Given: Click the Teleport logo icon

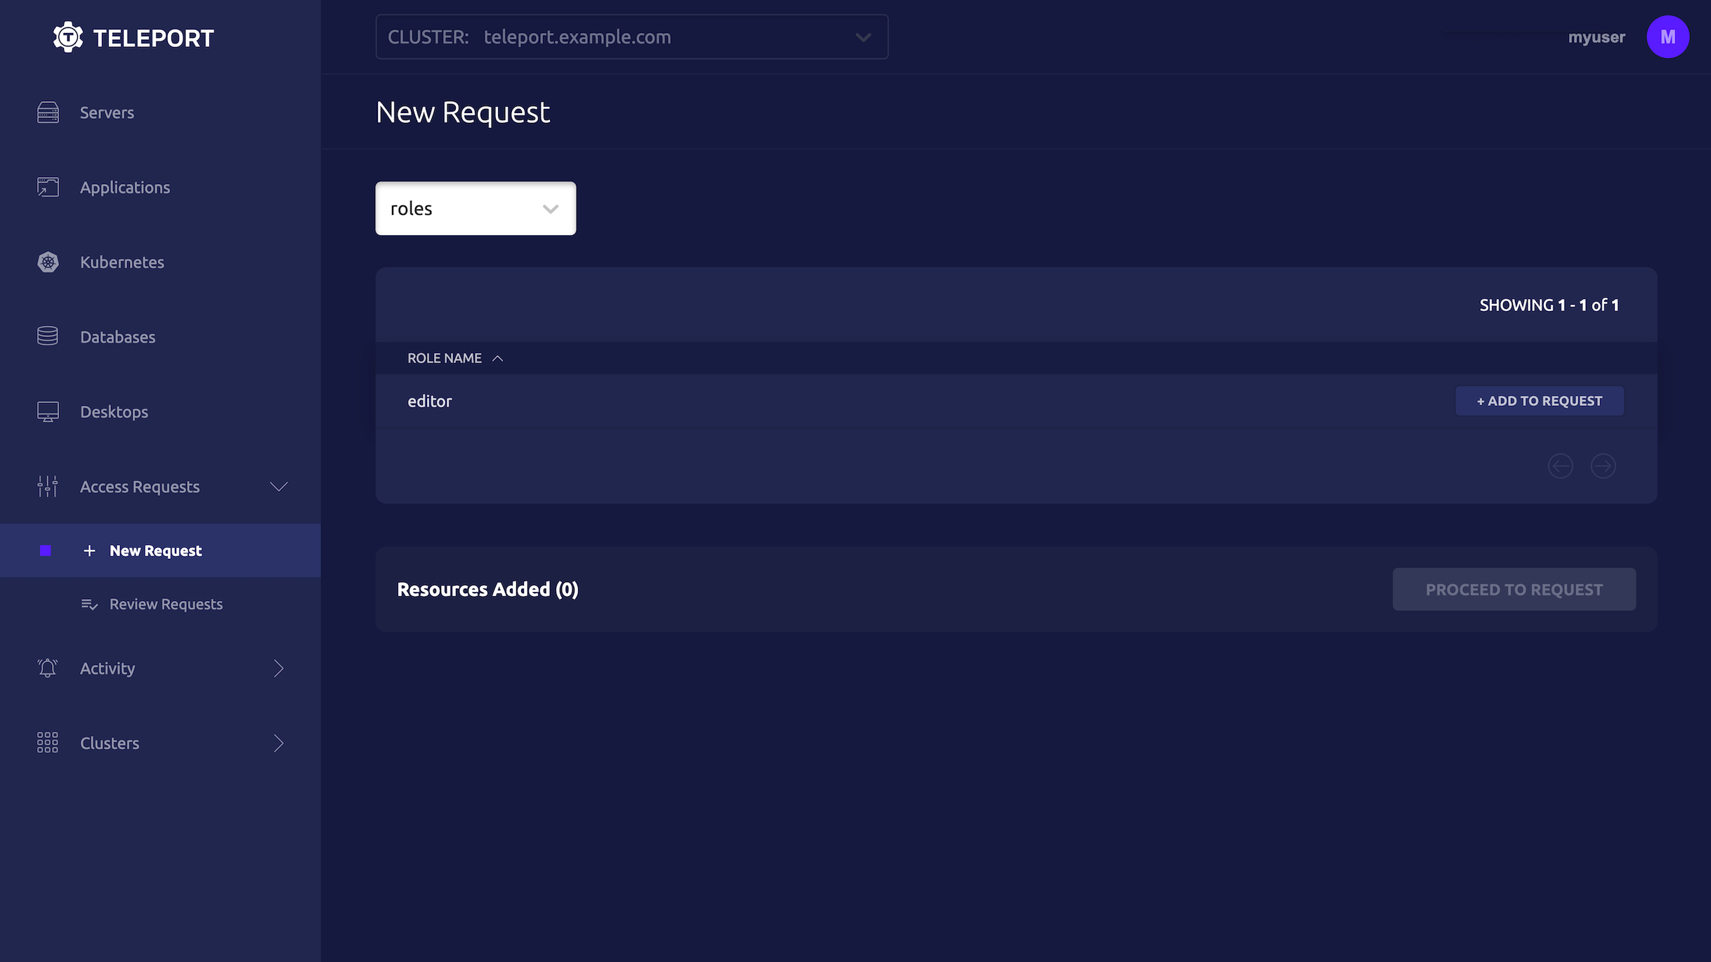Looking at the screenshot, I should tap(67, 37).
